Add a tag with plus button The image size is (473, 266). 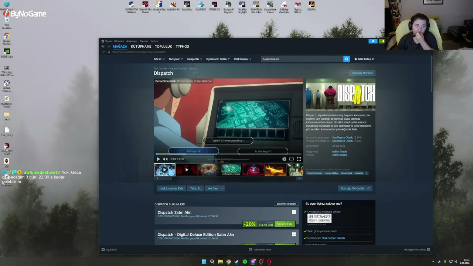click(x=366, y=173)
